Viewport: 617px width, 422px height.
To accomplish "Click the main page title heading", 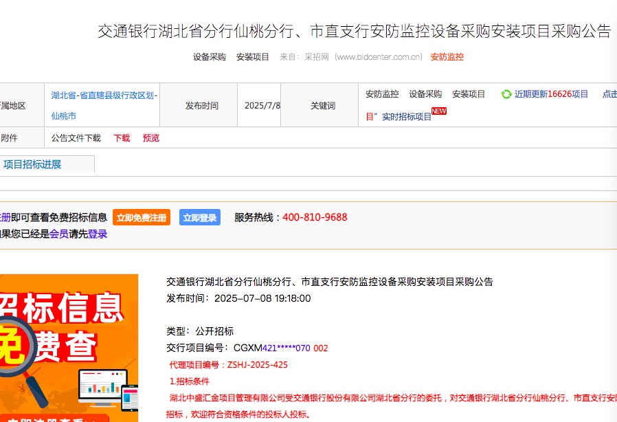I will point(354,32).
